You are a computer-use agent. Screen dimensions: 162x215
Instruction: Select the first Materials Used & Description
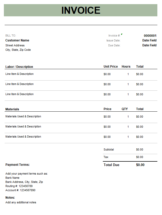(x=23, y=117)
